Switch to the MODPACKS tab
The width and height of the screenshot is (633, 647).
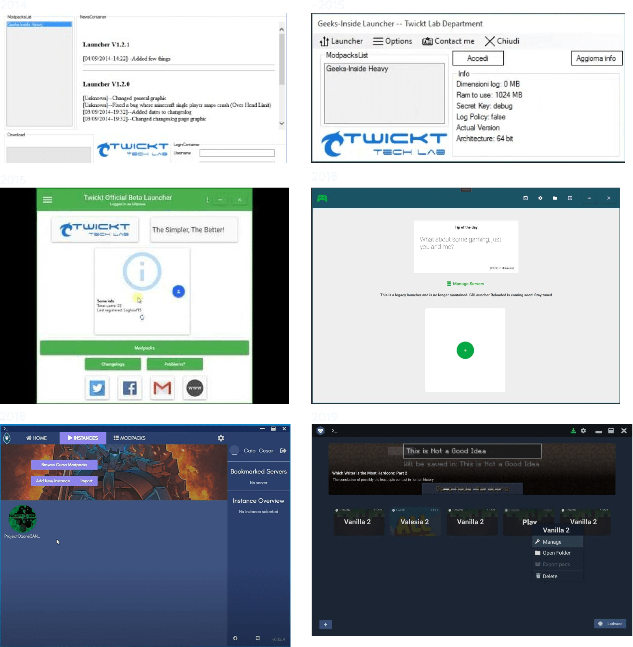pos(130,438)
